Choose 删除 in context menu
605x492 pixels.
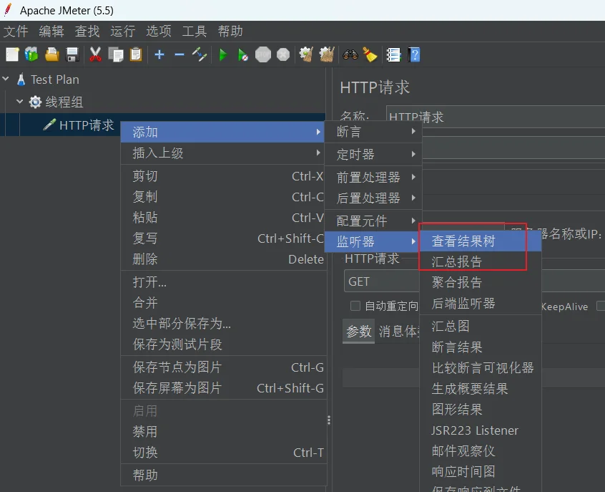pyautogui.click(x=223, y=259)
